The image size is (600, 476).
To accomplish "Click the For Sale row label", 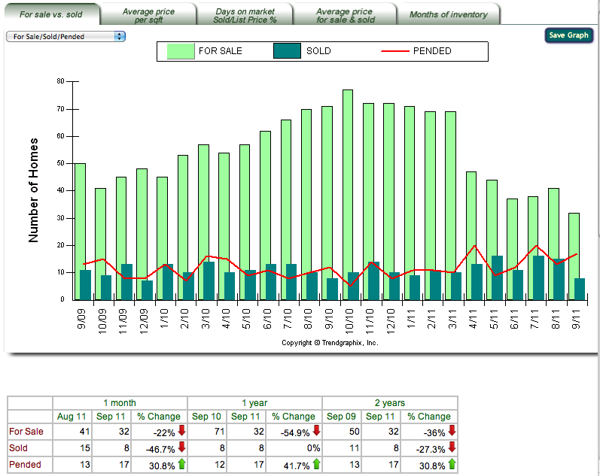I will click(x=26, y=432).
